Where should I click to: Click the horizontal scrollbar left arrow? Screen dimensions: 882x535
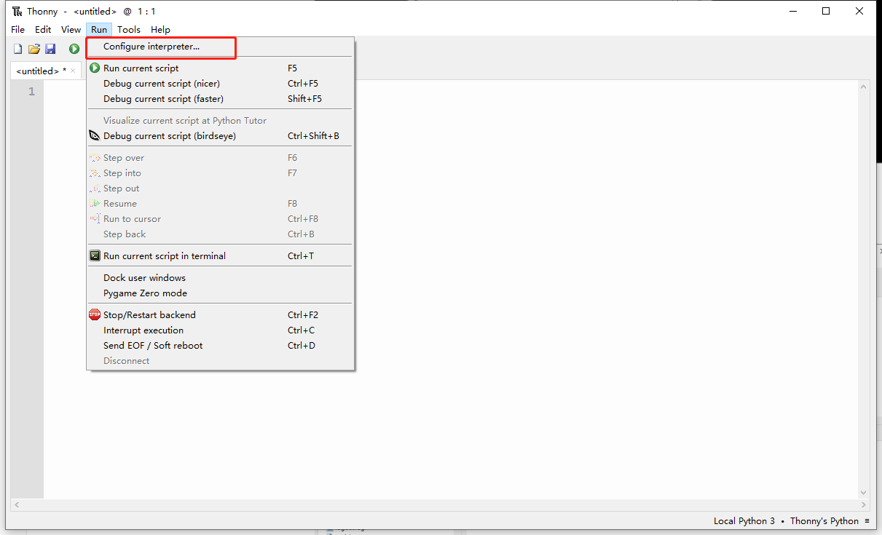(x=16, y=504)
